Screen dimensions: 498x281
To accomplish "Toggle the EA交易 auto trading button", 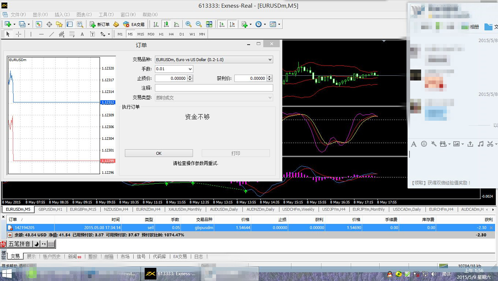I will pyautogui.click(x=134, y=25).
